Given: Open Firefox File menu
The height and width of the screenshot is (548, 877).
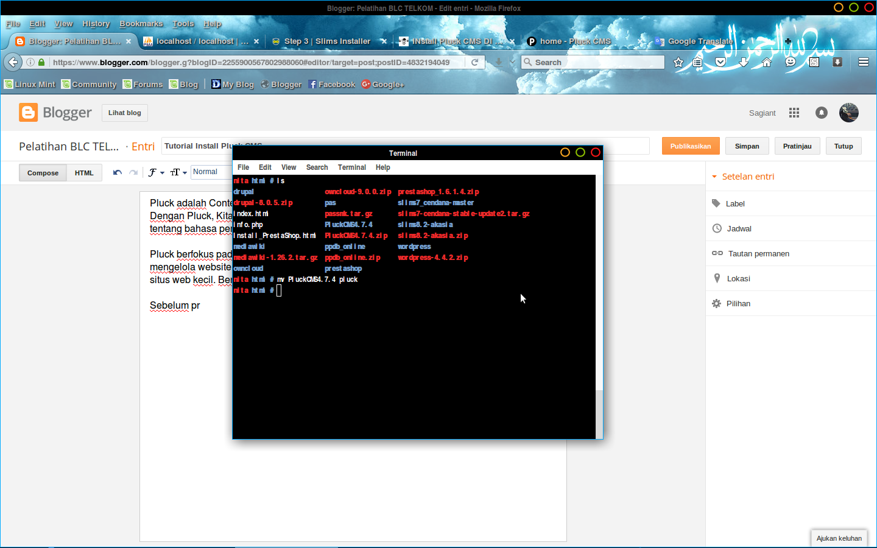Looking at the screenshot, I should (13, 24).
